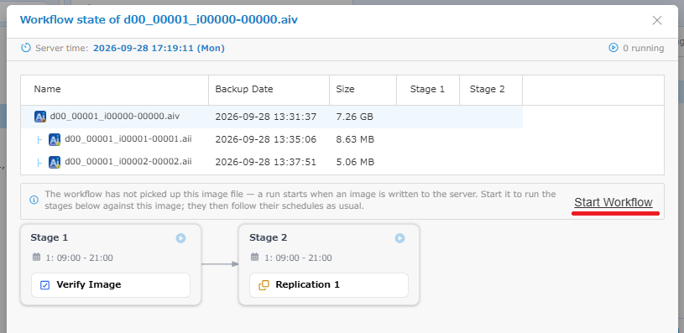Click the Start Workflow link

pyautogui.click(x=614, y=203)
